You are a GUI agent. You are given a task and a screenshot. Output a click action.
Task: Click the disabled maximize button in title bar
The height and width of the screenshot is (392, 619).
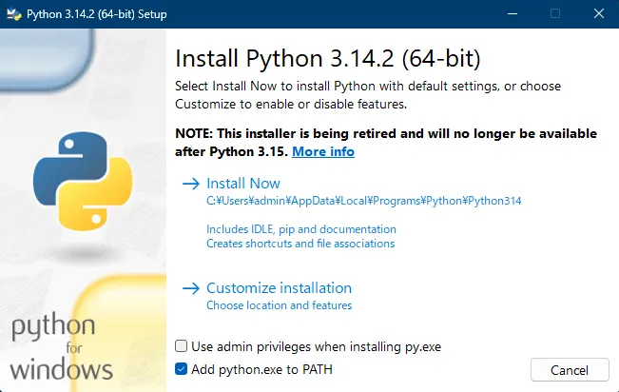555,13
